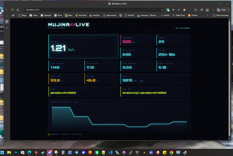The width and height of the screenshot is (233, 156).
Task: Open browser settings and more menu
Action: 213,10
